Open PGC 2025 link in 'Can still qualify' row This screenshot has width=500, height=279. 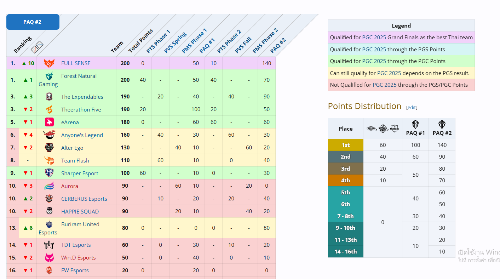[x=389, y=73]
